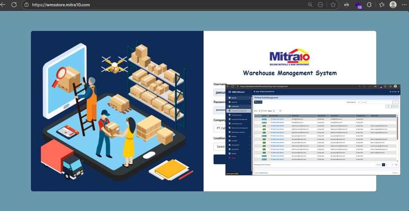Go to page 4 in pagination

pos(392,165)
